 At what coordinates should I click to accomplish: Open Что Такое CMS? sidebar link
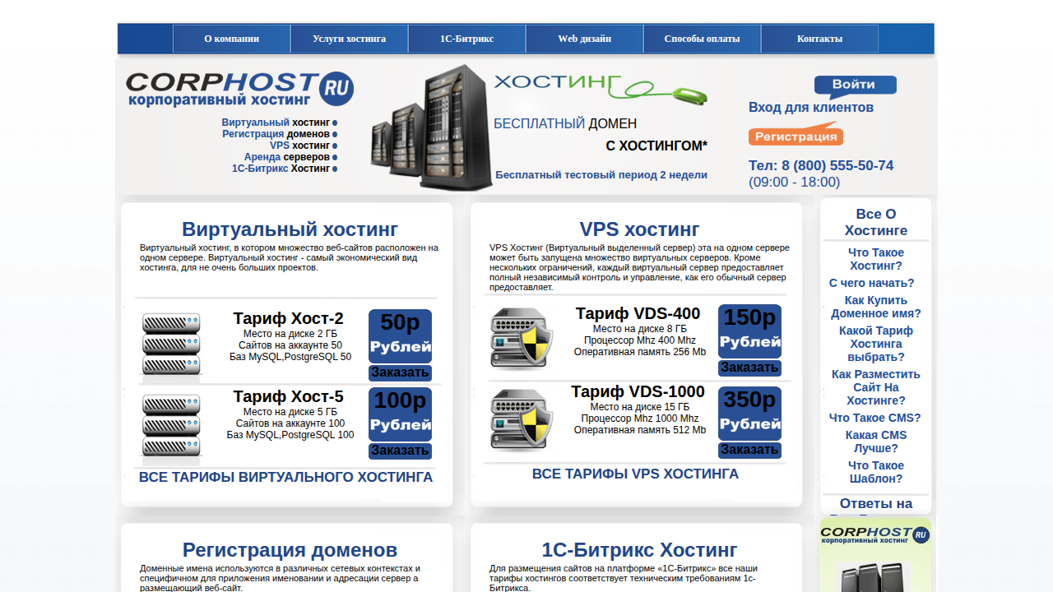(x=875, y=418)
